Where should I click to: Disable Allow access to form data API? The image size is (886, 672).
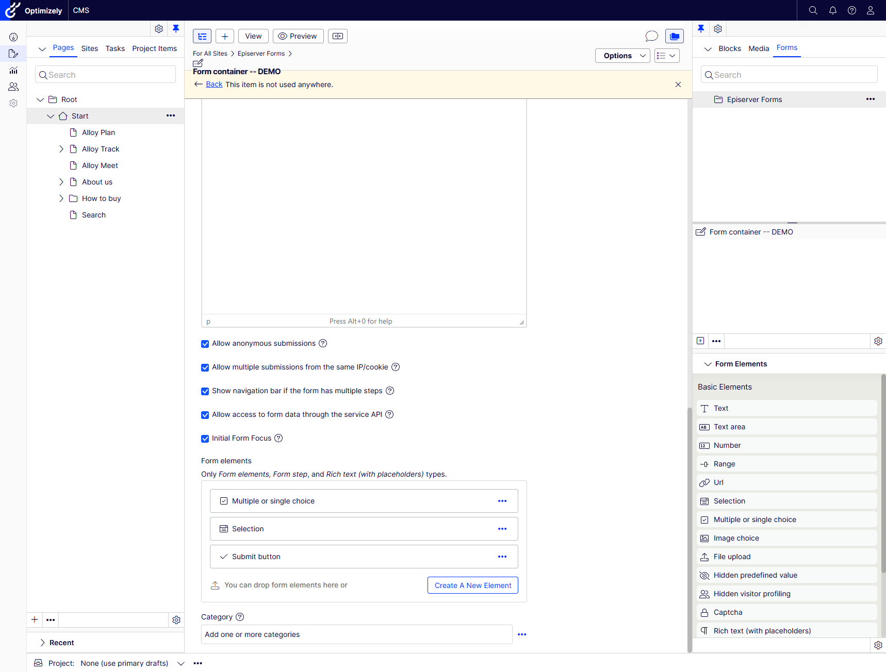tap(205, 415)
